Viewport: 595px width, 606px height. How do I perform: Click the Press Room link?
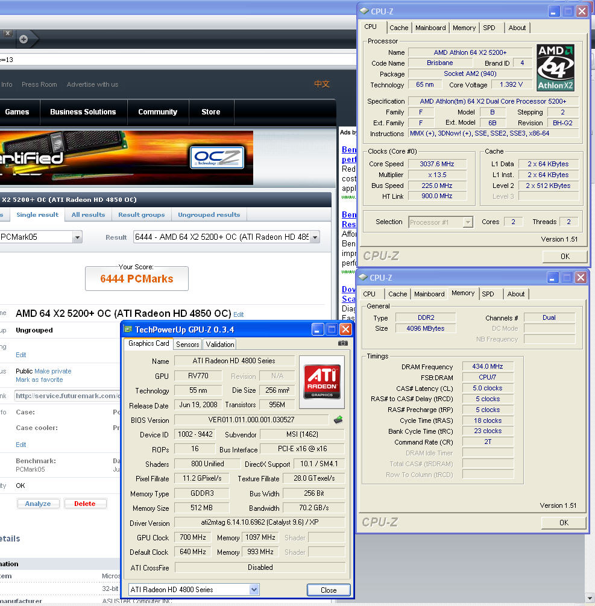[x=39, y=84]
